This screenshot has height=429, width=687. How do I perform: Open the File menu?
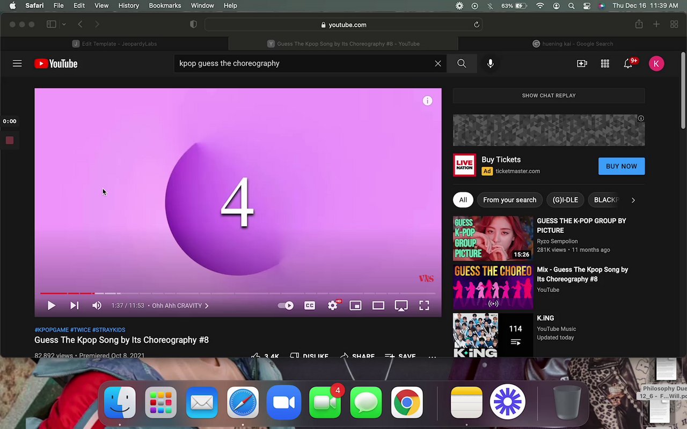(x=59, y=5)
